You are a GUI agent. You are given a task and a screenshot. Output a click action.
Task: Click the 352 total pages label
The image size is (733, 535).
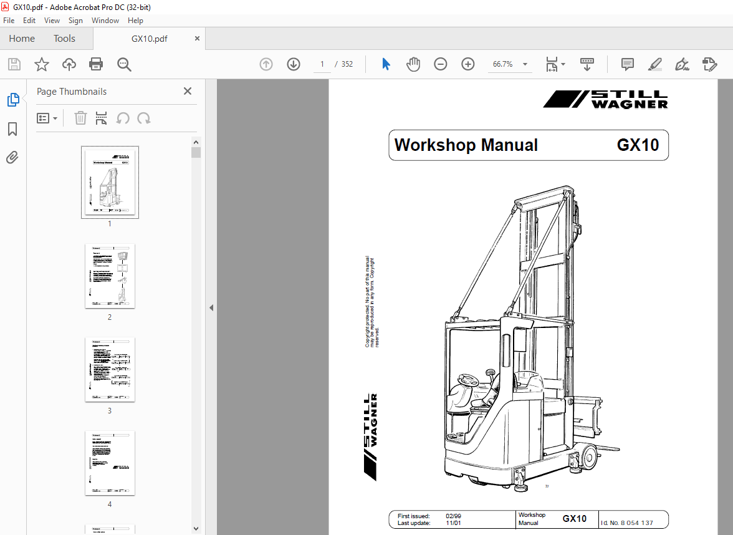[347, 64]
